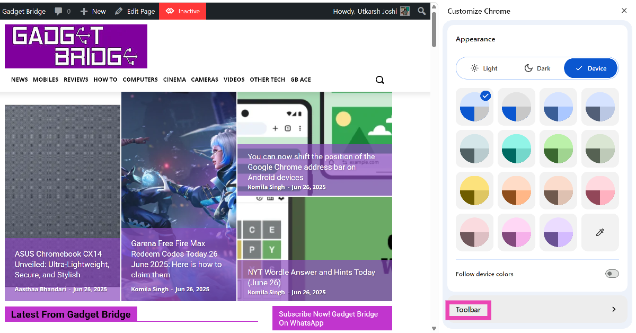Select Light appearance mode

484,68
